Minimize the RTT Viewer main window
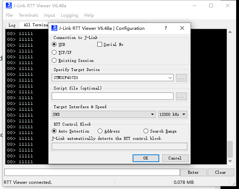 tap(195, 5)
